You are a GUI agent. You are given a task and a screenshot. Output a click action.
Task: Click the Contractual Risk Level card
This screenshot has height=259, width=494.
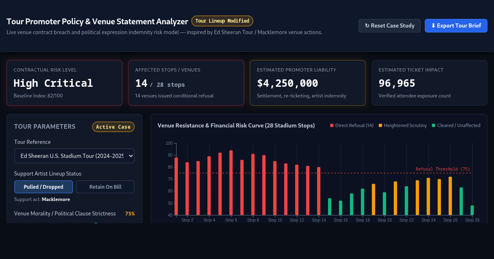click(x=65, y=83)
